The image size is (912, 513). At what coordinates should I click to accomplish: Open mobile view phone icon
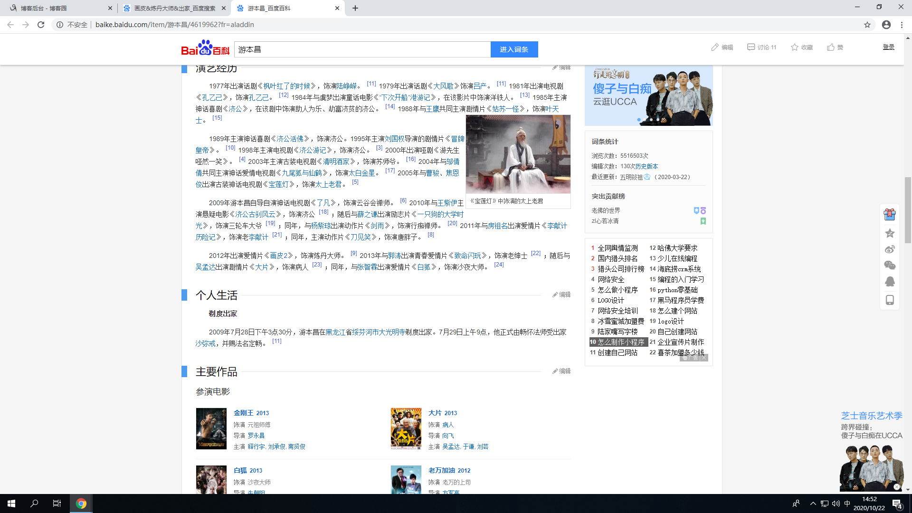[890, 300]
